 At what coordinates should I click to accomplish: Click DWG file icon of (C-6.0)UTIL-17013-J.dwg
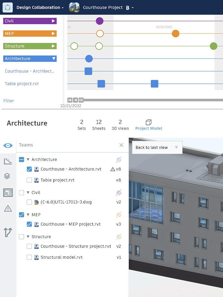pyautogui.click(x=37, y=202)
